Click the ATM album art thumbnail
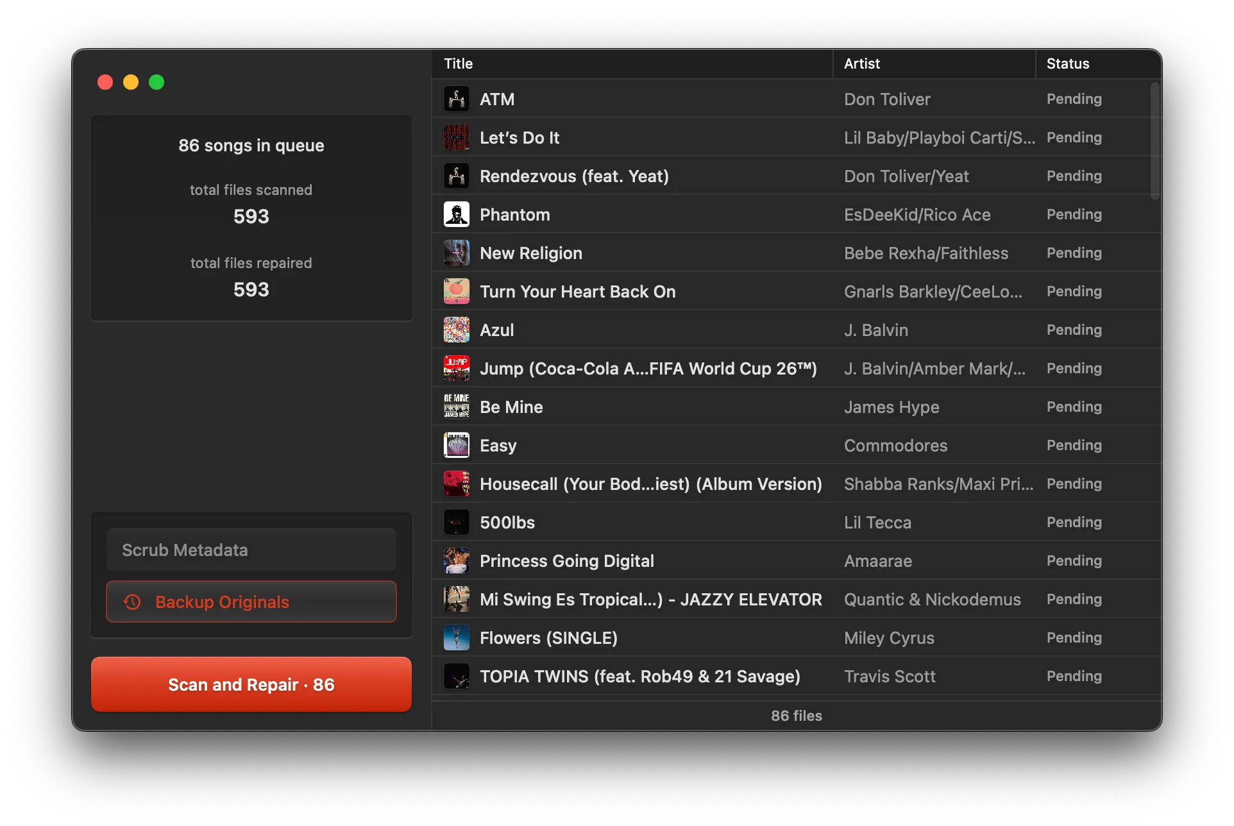 pos(457,99)
